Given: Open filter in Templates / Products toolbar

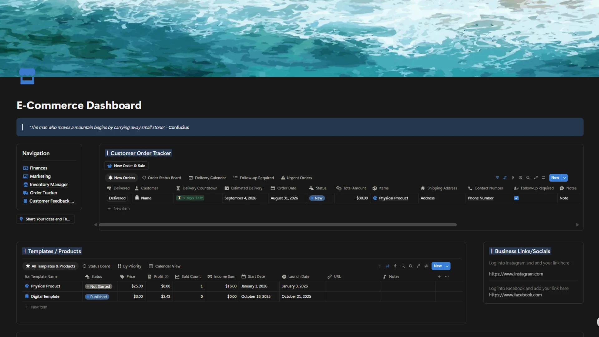Looking at the screenshot, I should 380,266.
